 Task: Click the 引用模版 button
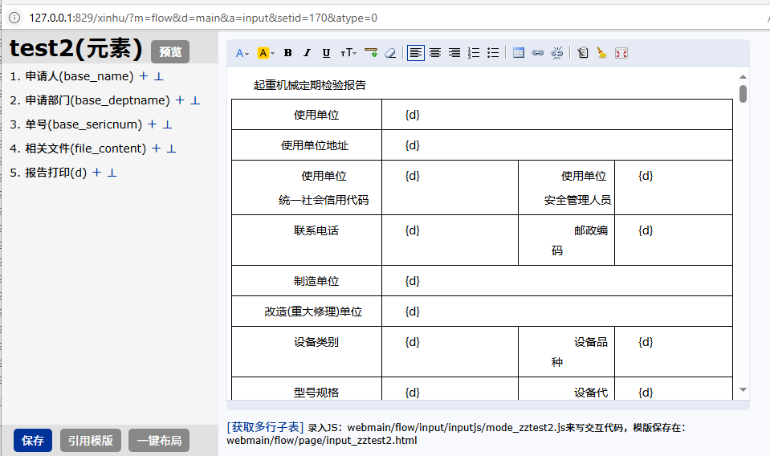tap(91, 440)
